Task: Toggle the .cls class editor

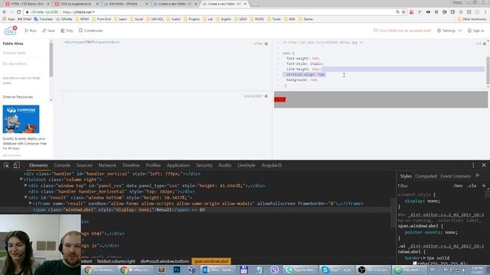Action: 472,186
